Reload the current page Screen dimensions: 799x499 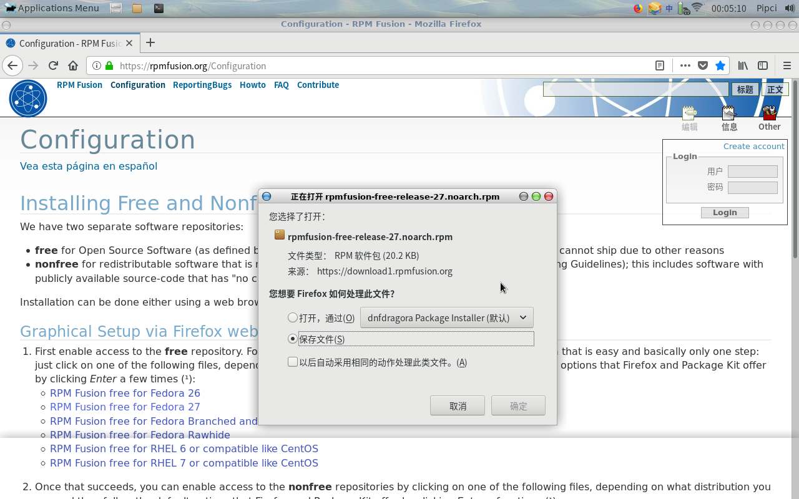[53, 65]
